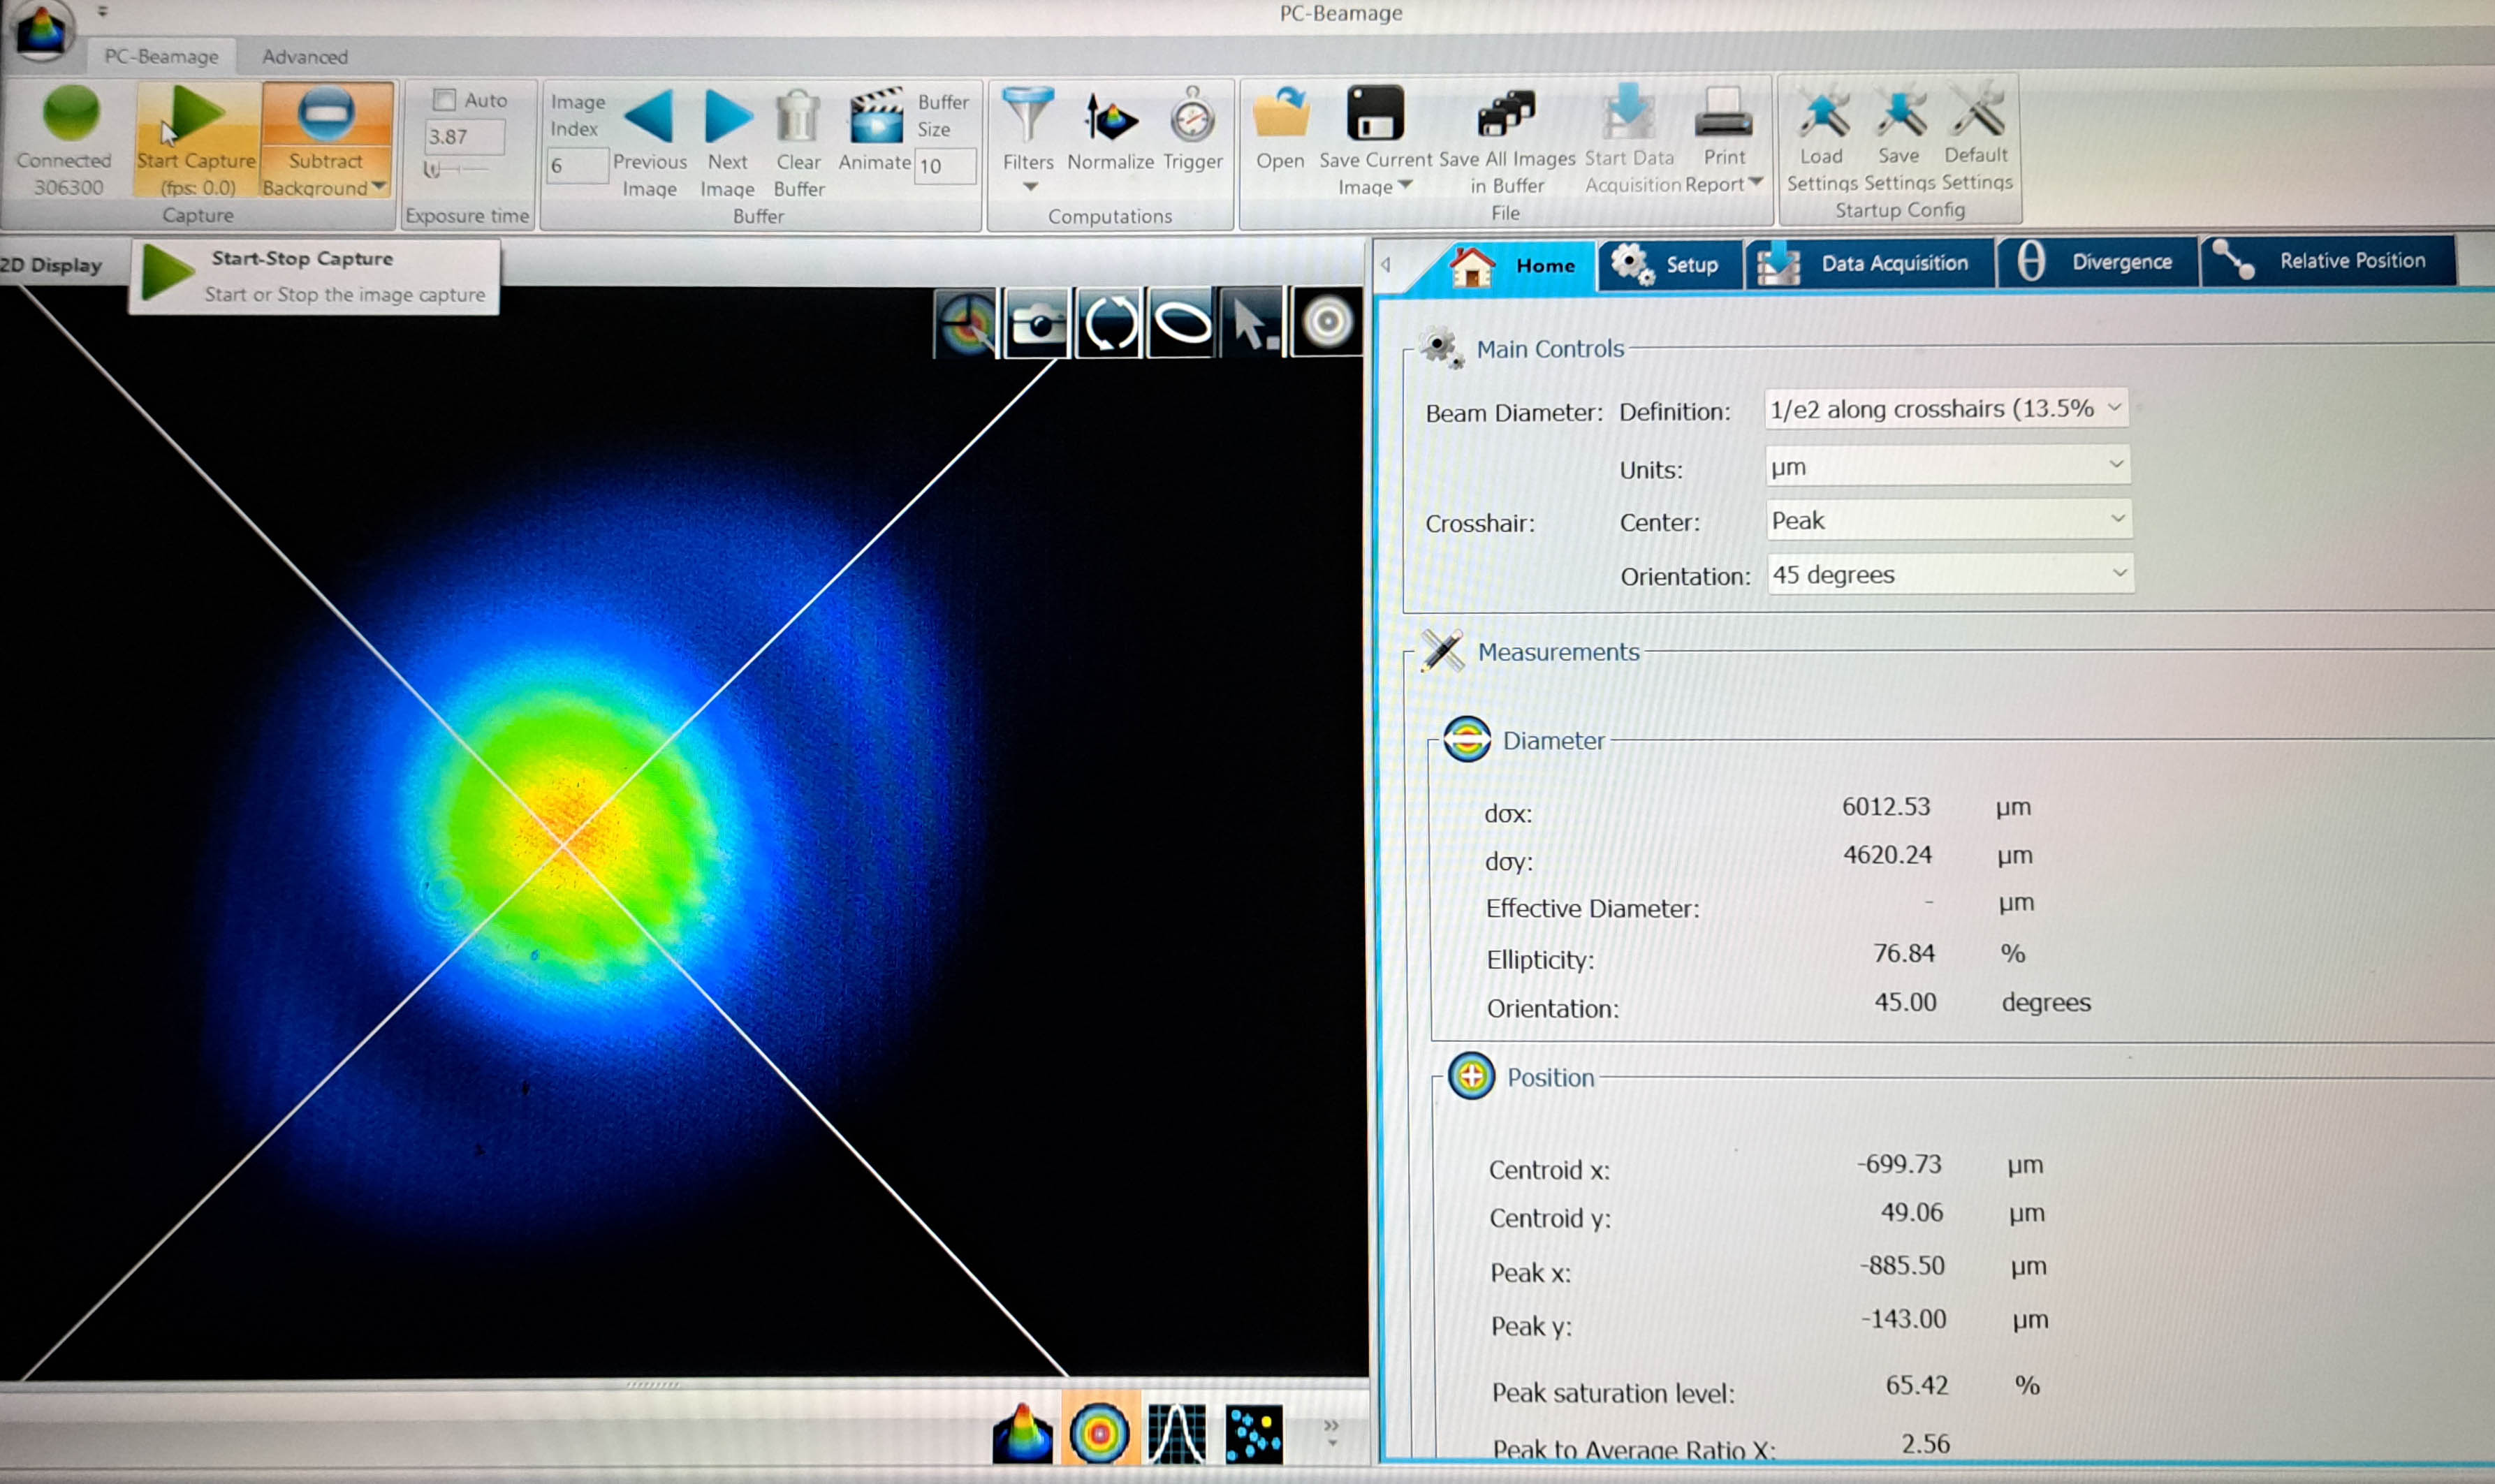Enable the Auto exposure checkbox
The width and height of the screenshot is (2495, 1484).
click(445, 100)
